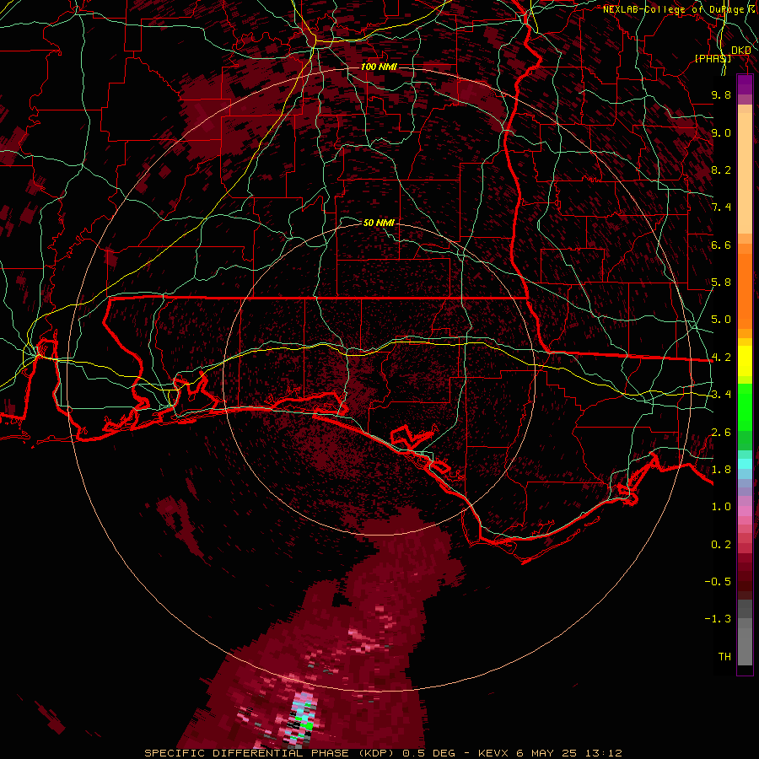759x759 pixels.
Task: Click the -0.5 value on the color scale
Action: tap(718, 582)
